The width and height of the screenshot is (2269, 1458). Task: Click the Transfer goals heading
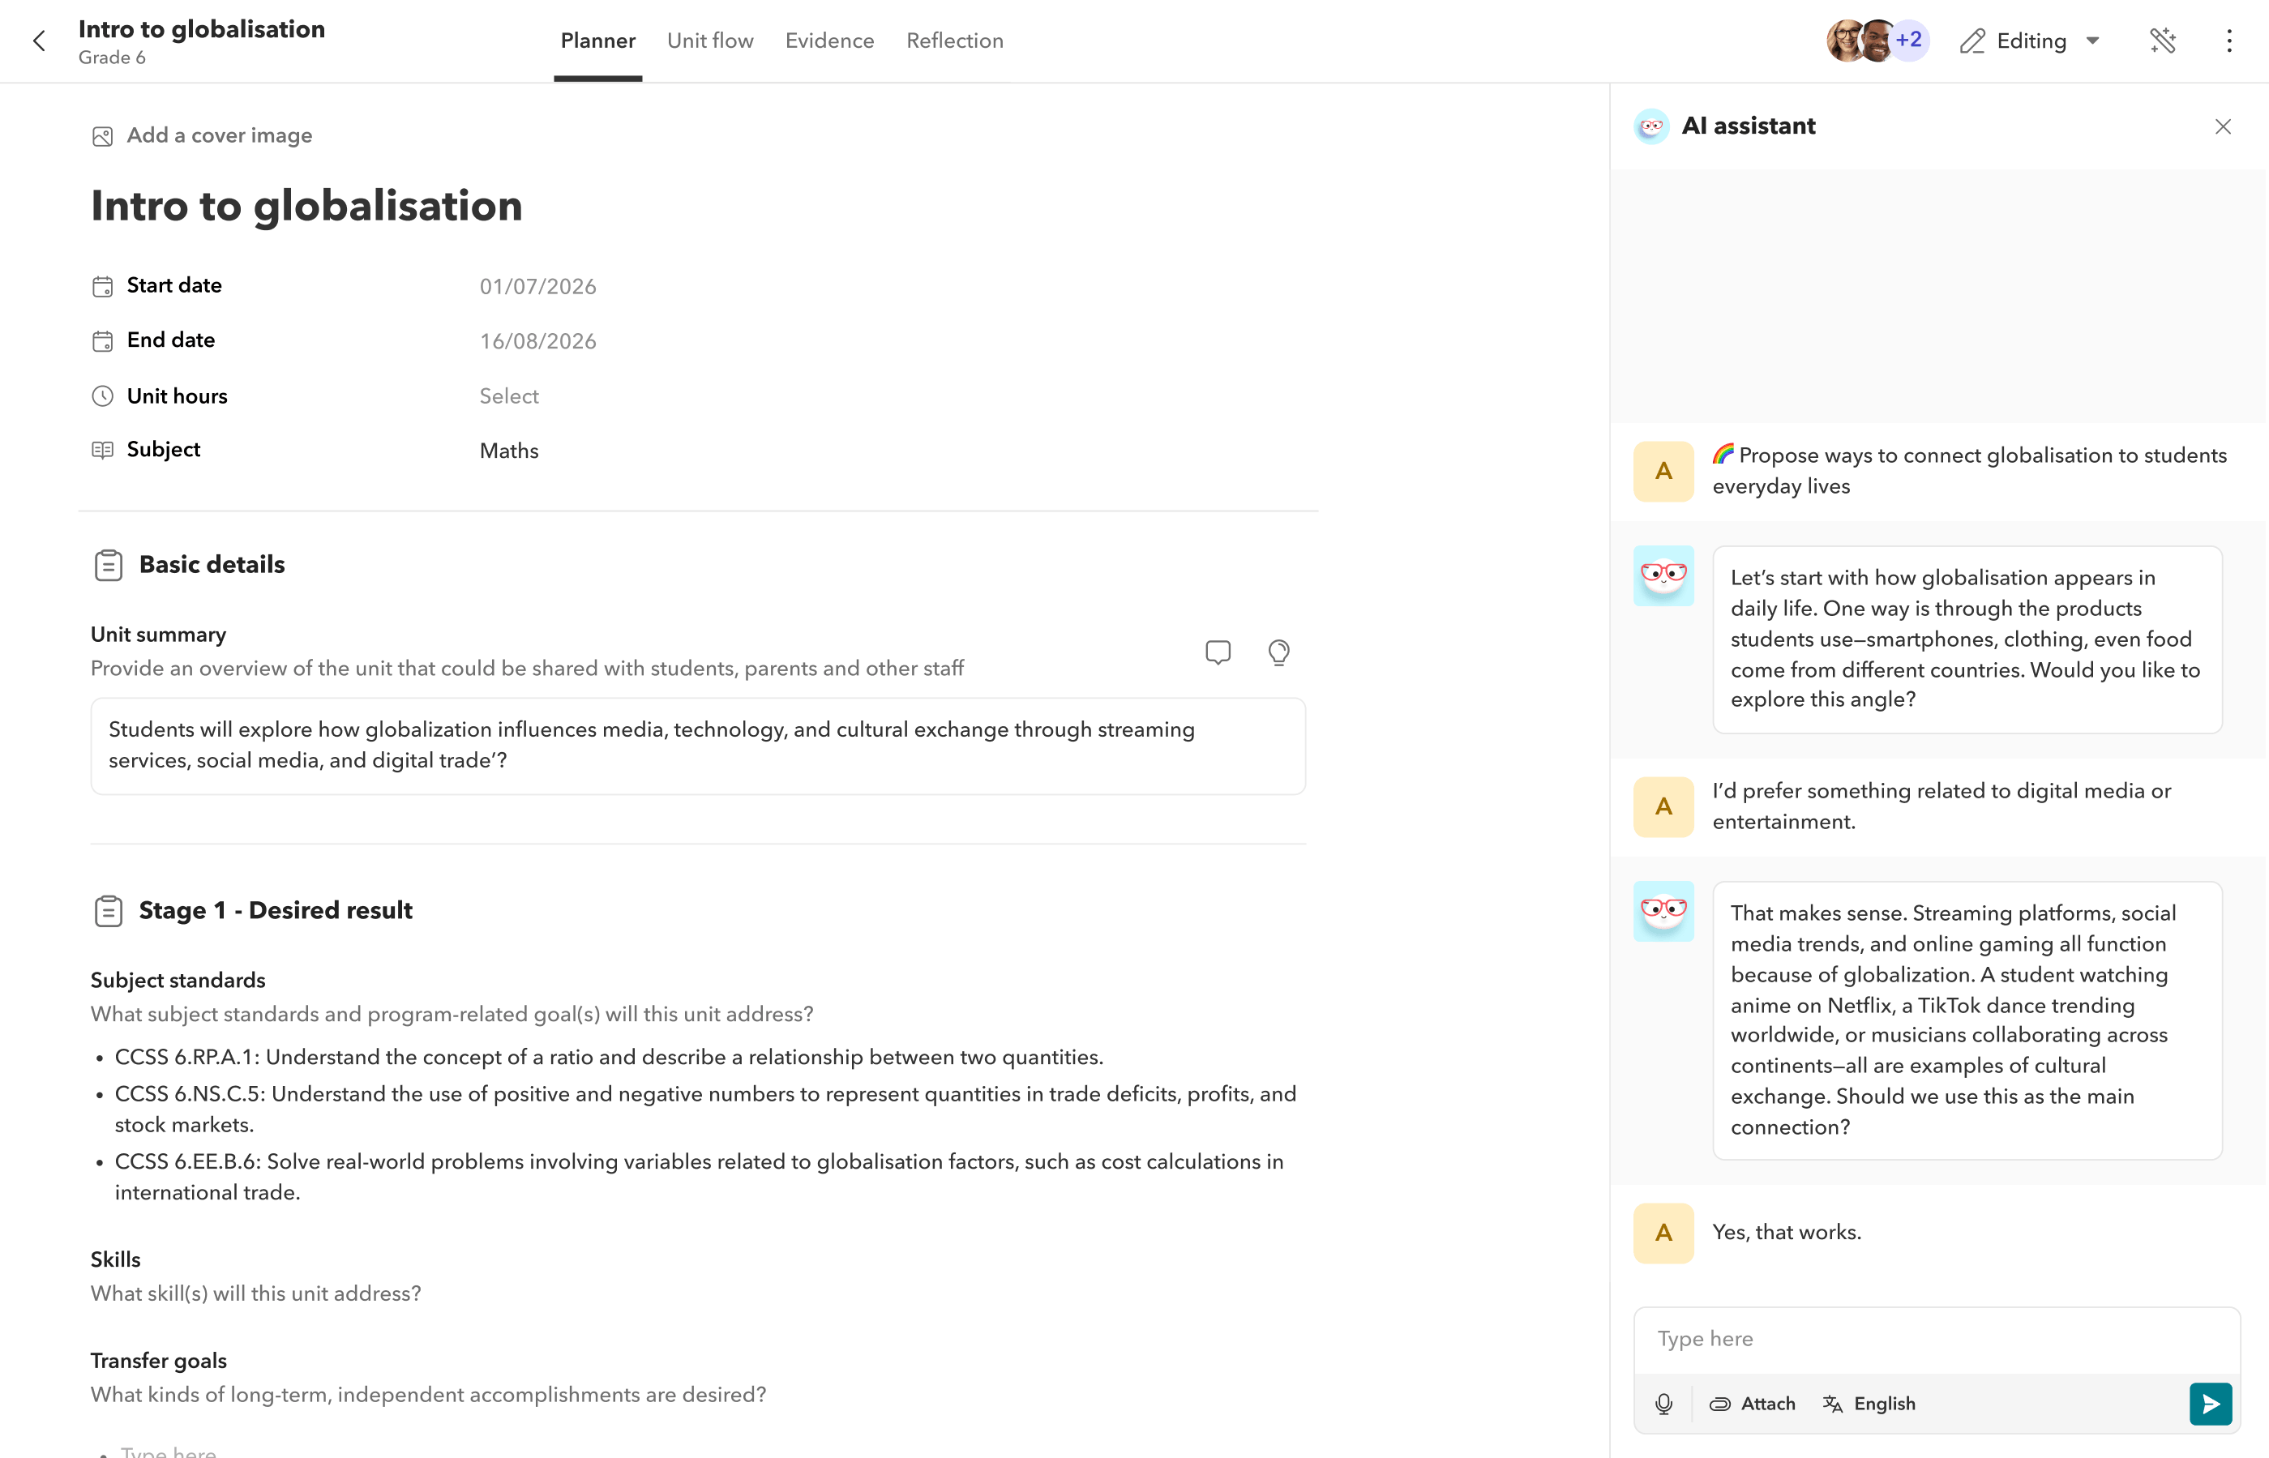[158, 1361]
